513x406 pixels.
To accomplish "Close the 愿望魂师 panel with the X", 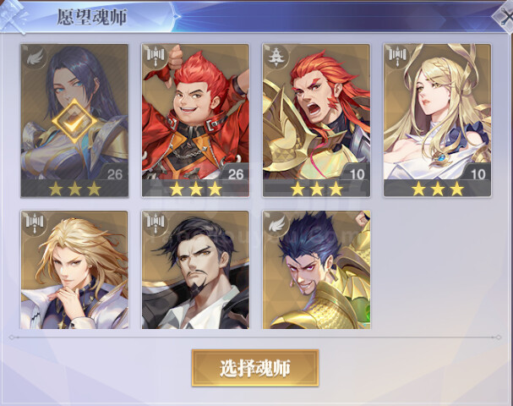I will click(x=505, y=16).
